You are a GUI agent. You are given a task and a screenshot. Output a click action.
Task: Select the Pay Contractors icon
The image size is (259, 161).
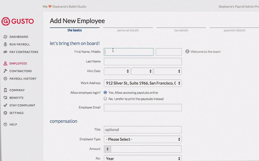pyautogui.click(x=6, y=52)
